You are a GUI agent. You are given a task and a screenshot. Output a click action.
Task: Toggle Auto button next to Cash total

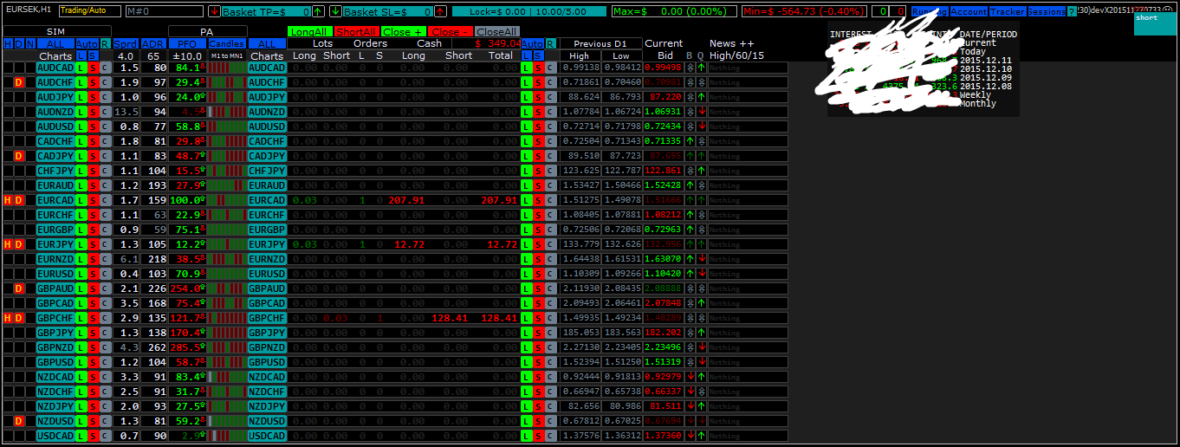[x=532, y=43]
